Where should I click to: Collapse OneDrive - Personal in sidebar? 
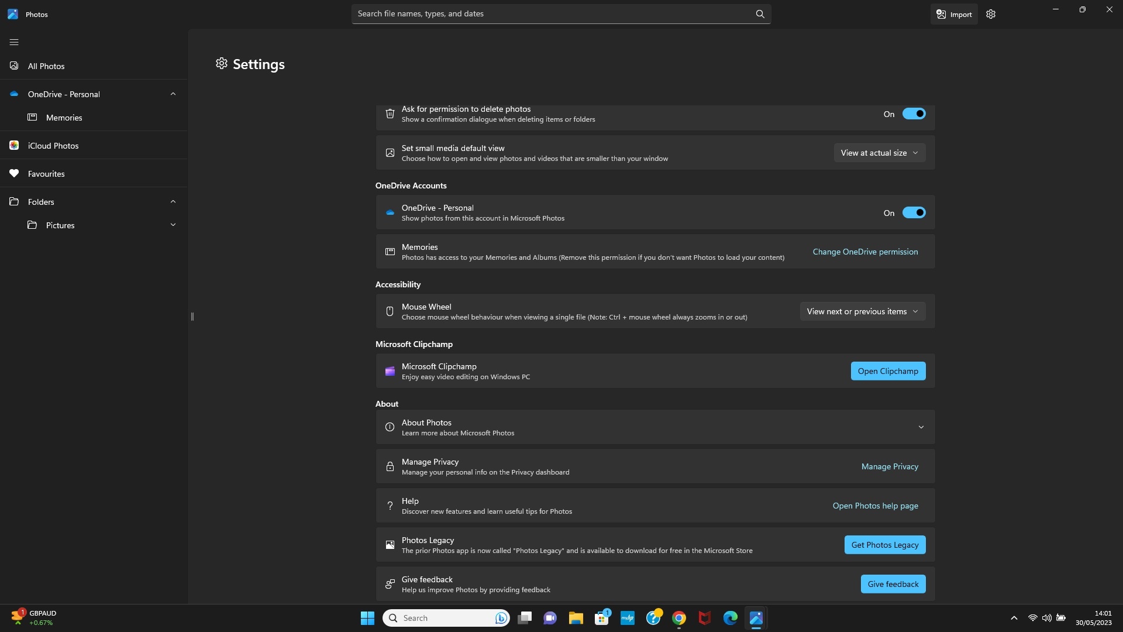pyautogui.click(x=173, y=94)
